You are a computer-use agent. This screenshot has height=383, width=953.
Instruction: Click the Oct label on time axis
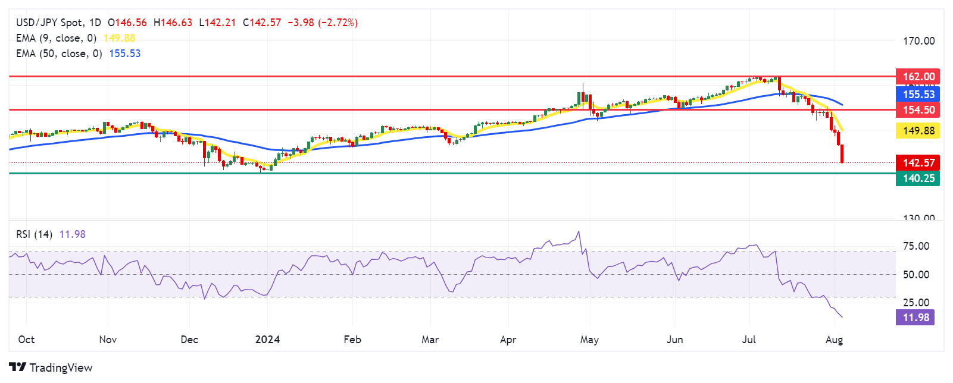pos(26,340)
